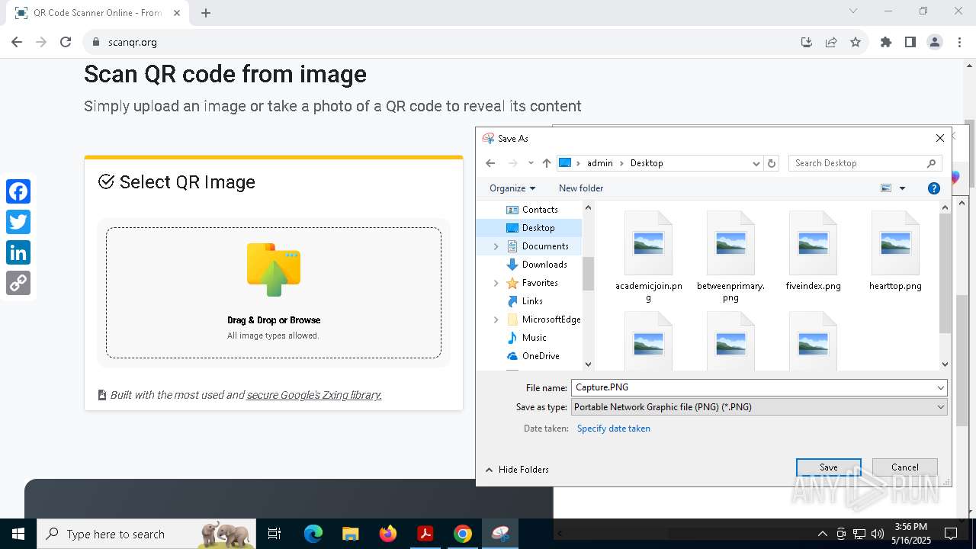
Task: Open File Explorer from taskbar
Action: (x=350, y=534)
